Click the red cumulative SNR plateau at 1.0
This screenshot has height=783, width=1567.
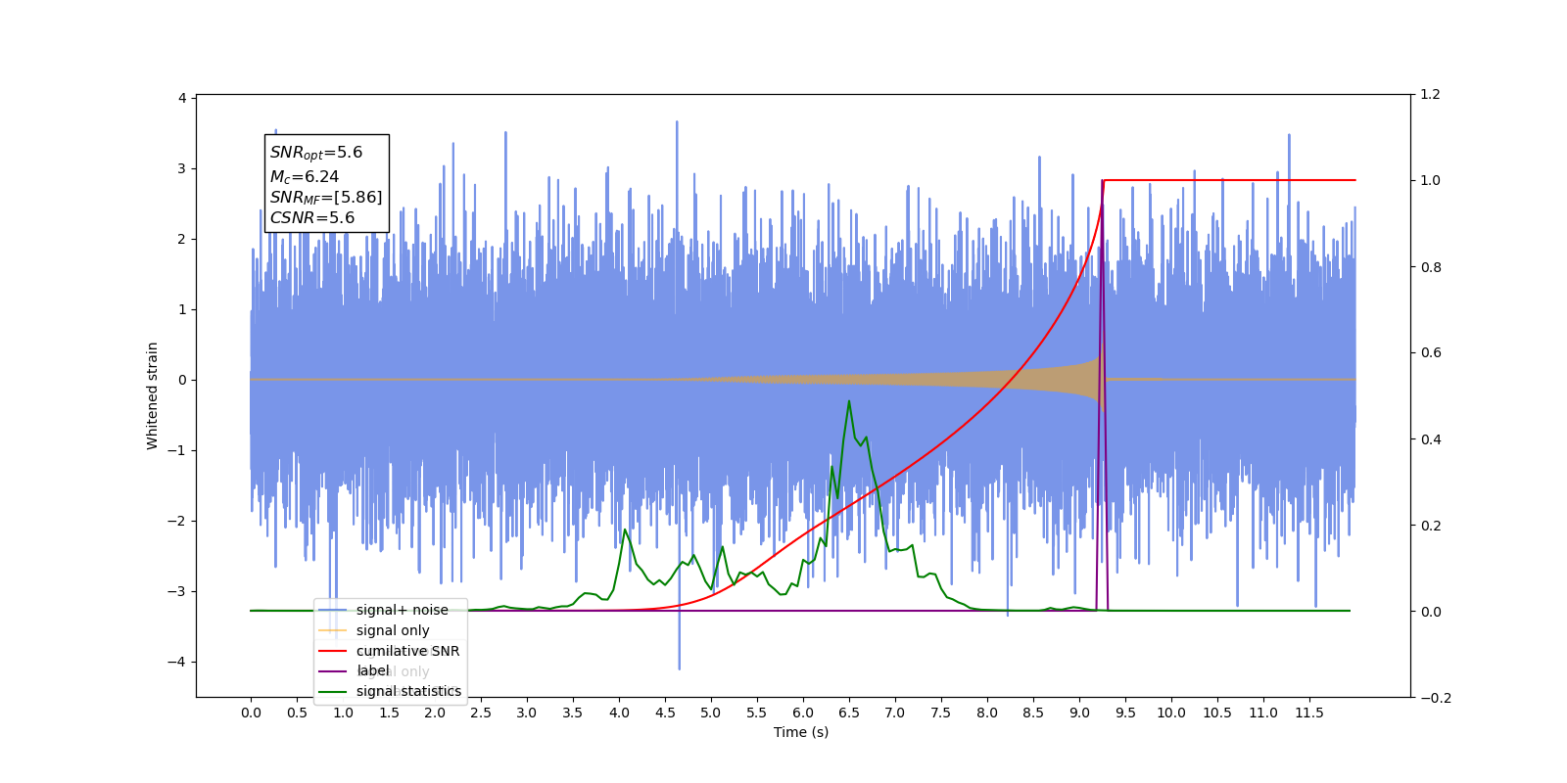tap(1229, 180)
